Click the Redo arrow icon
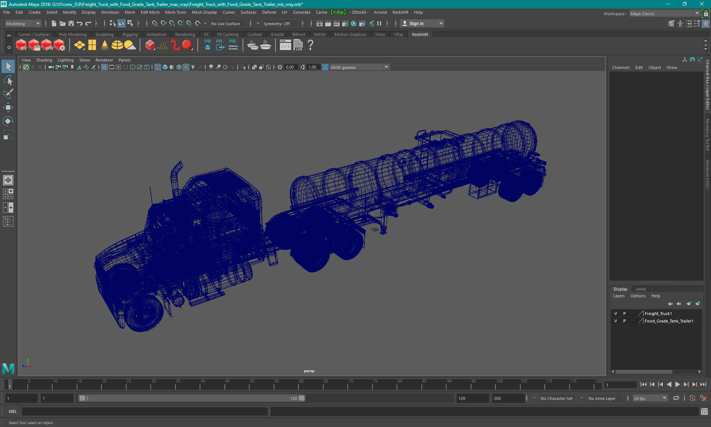Image resolution: width=711 pixels, height=427 pixels. pyautogui.click(x=88, y=23)
